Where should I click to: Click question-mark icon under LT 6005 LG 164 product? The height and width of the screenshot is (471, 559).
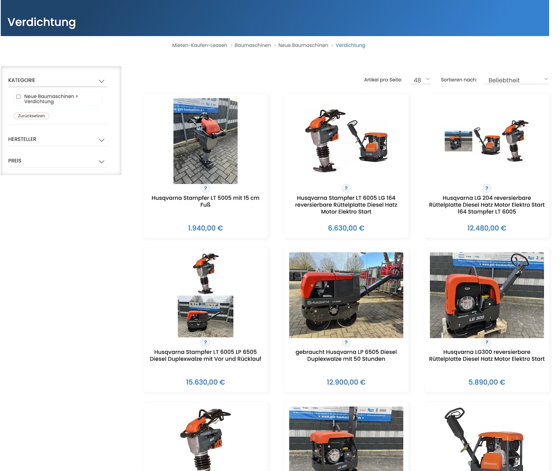click(346, 188)
